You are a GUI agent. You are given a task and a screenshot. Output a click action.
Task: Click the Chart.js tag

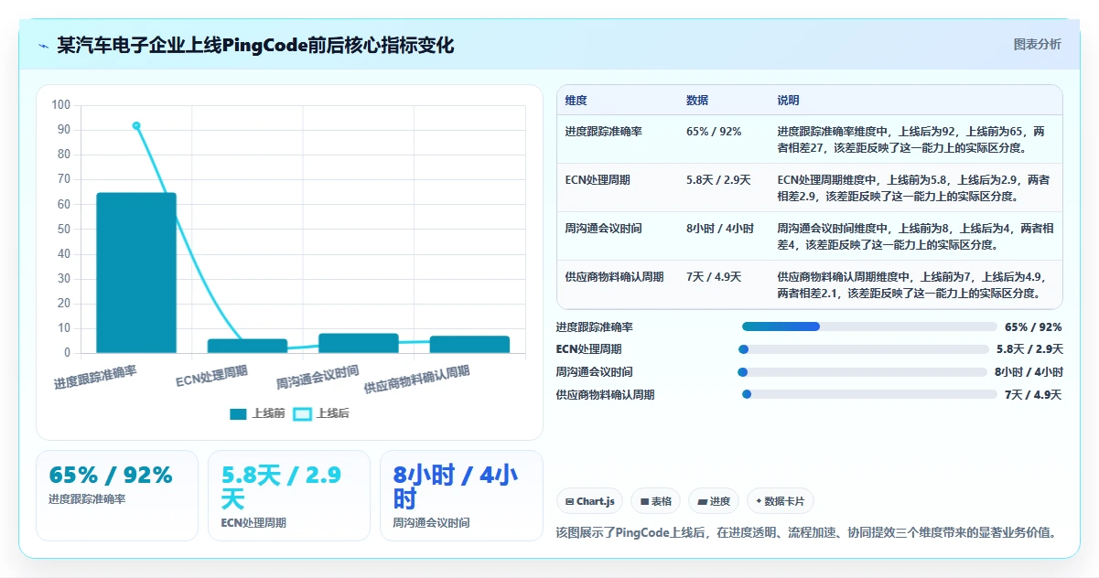(x=590, y=501)
